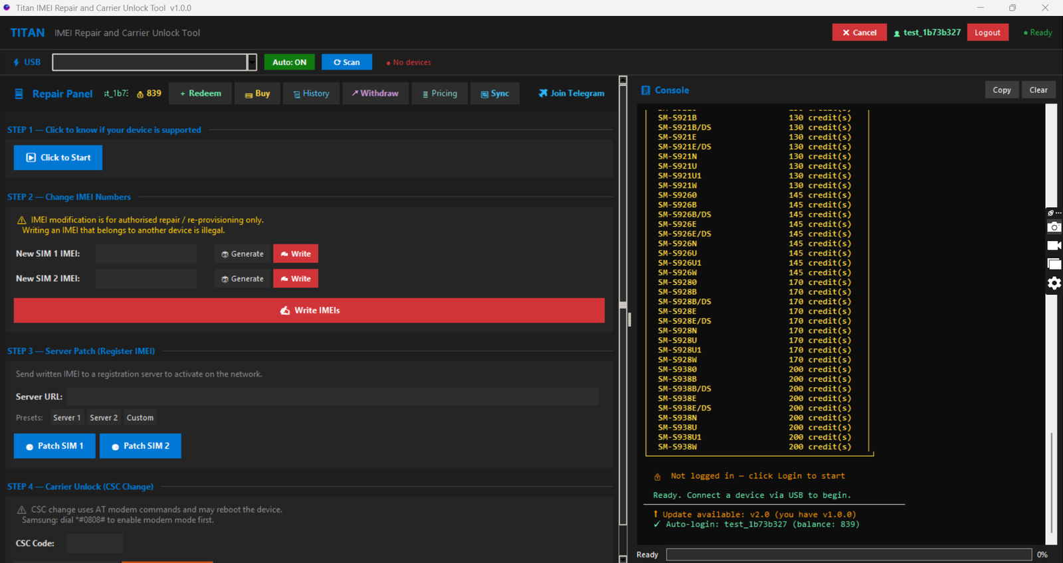
Task: Click the video recording icon on right edge
Action: pyautogui.click(x=1054, y=246)
